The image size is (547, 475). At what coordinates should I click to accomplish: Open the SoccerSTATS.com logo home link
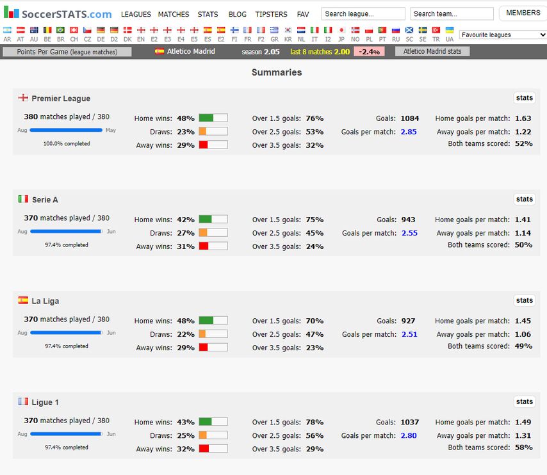click(58, 13)
